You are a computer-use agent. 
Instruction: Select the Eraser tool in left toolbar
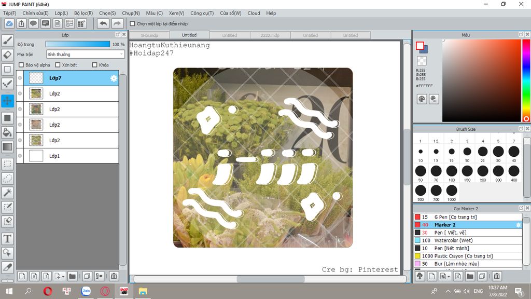tap(7, 55)
